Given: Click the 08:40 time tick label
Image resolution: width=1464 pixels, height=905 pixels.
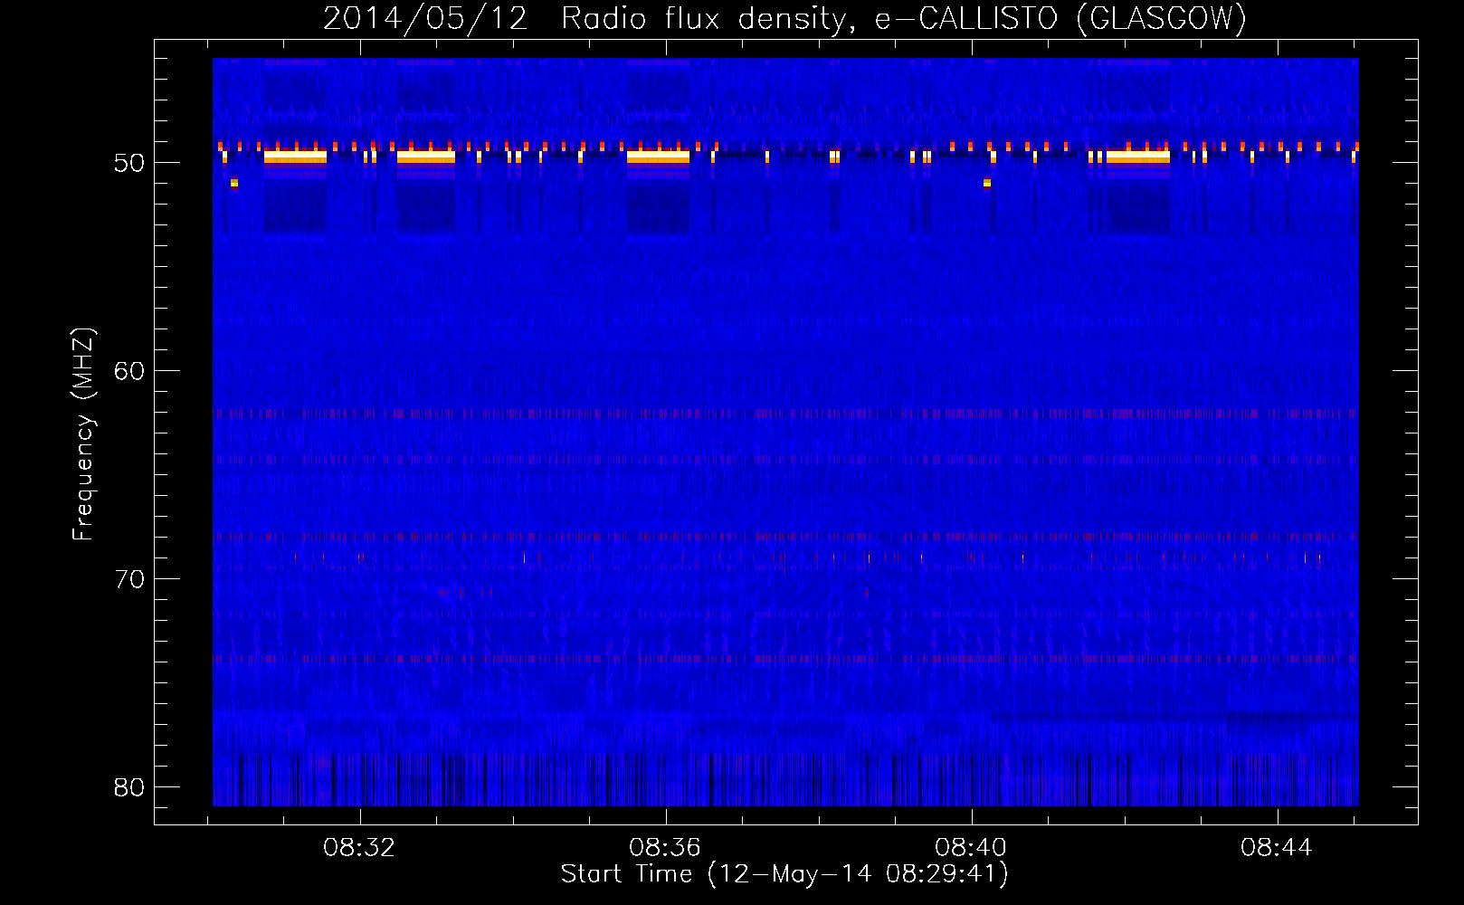Looking at the screenshot, I should click(971, 848).
